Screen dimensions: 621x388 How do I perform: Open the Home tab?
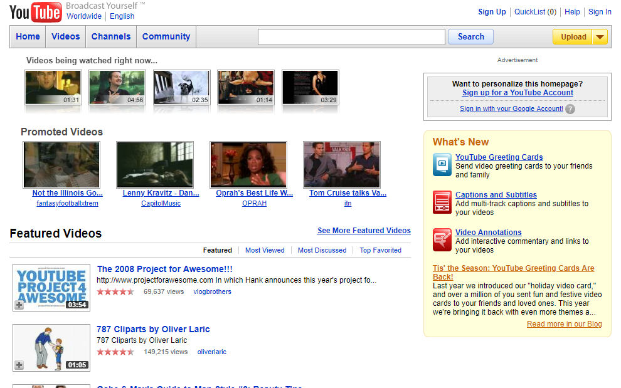[28, 36]
